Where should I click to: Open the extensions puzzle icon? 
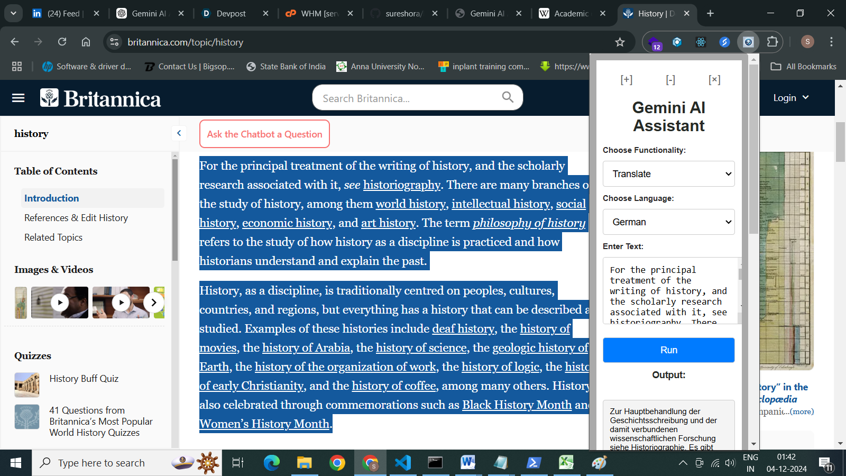pos(772,42)
